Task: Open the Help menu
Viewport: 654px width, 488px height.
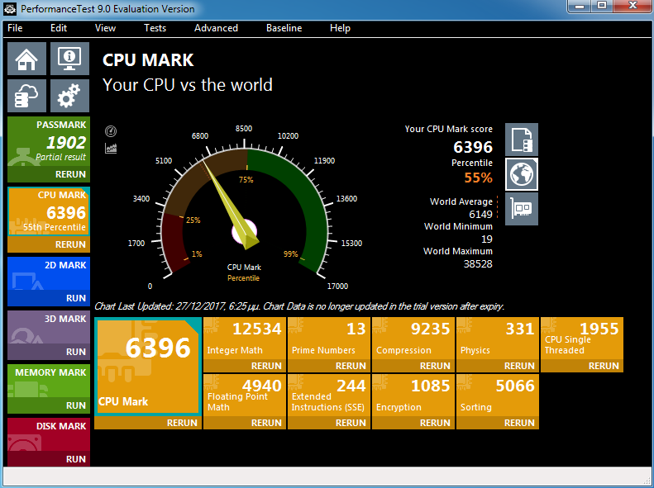Action: pyautogui.click(x=340, y=28)
